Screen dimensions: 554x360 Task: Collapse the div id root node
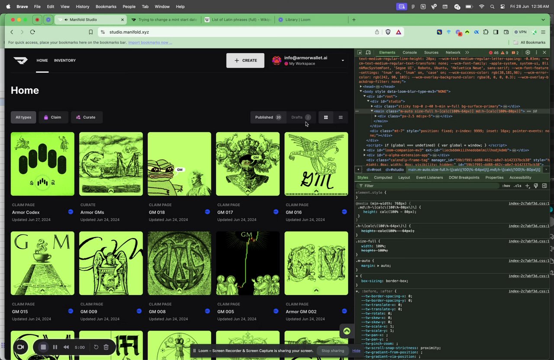(365, 96)
